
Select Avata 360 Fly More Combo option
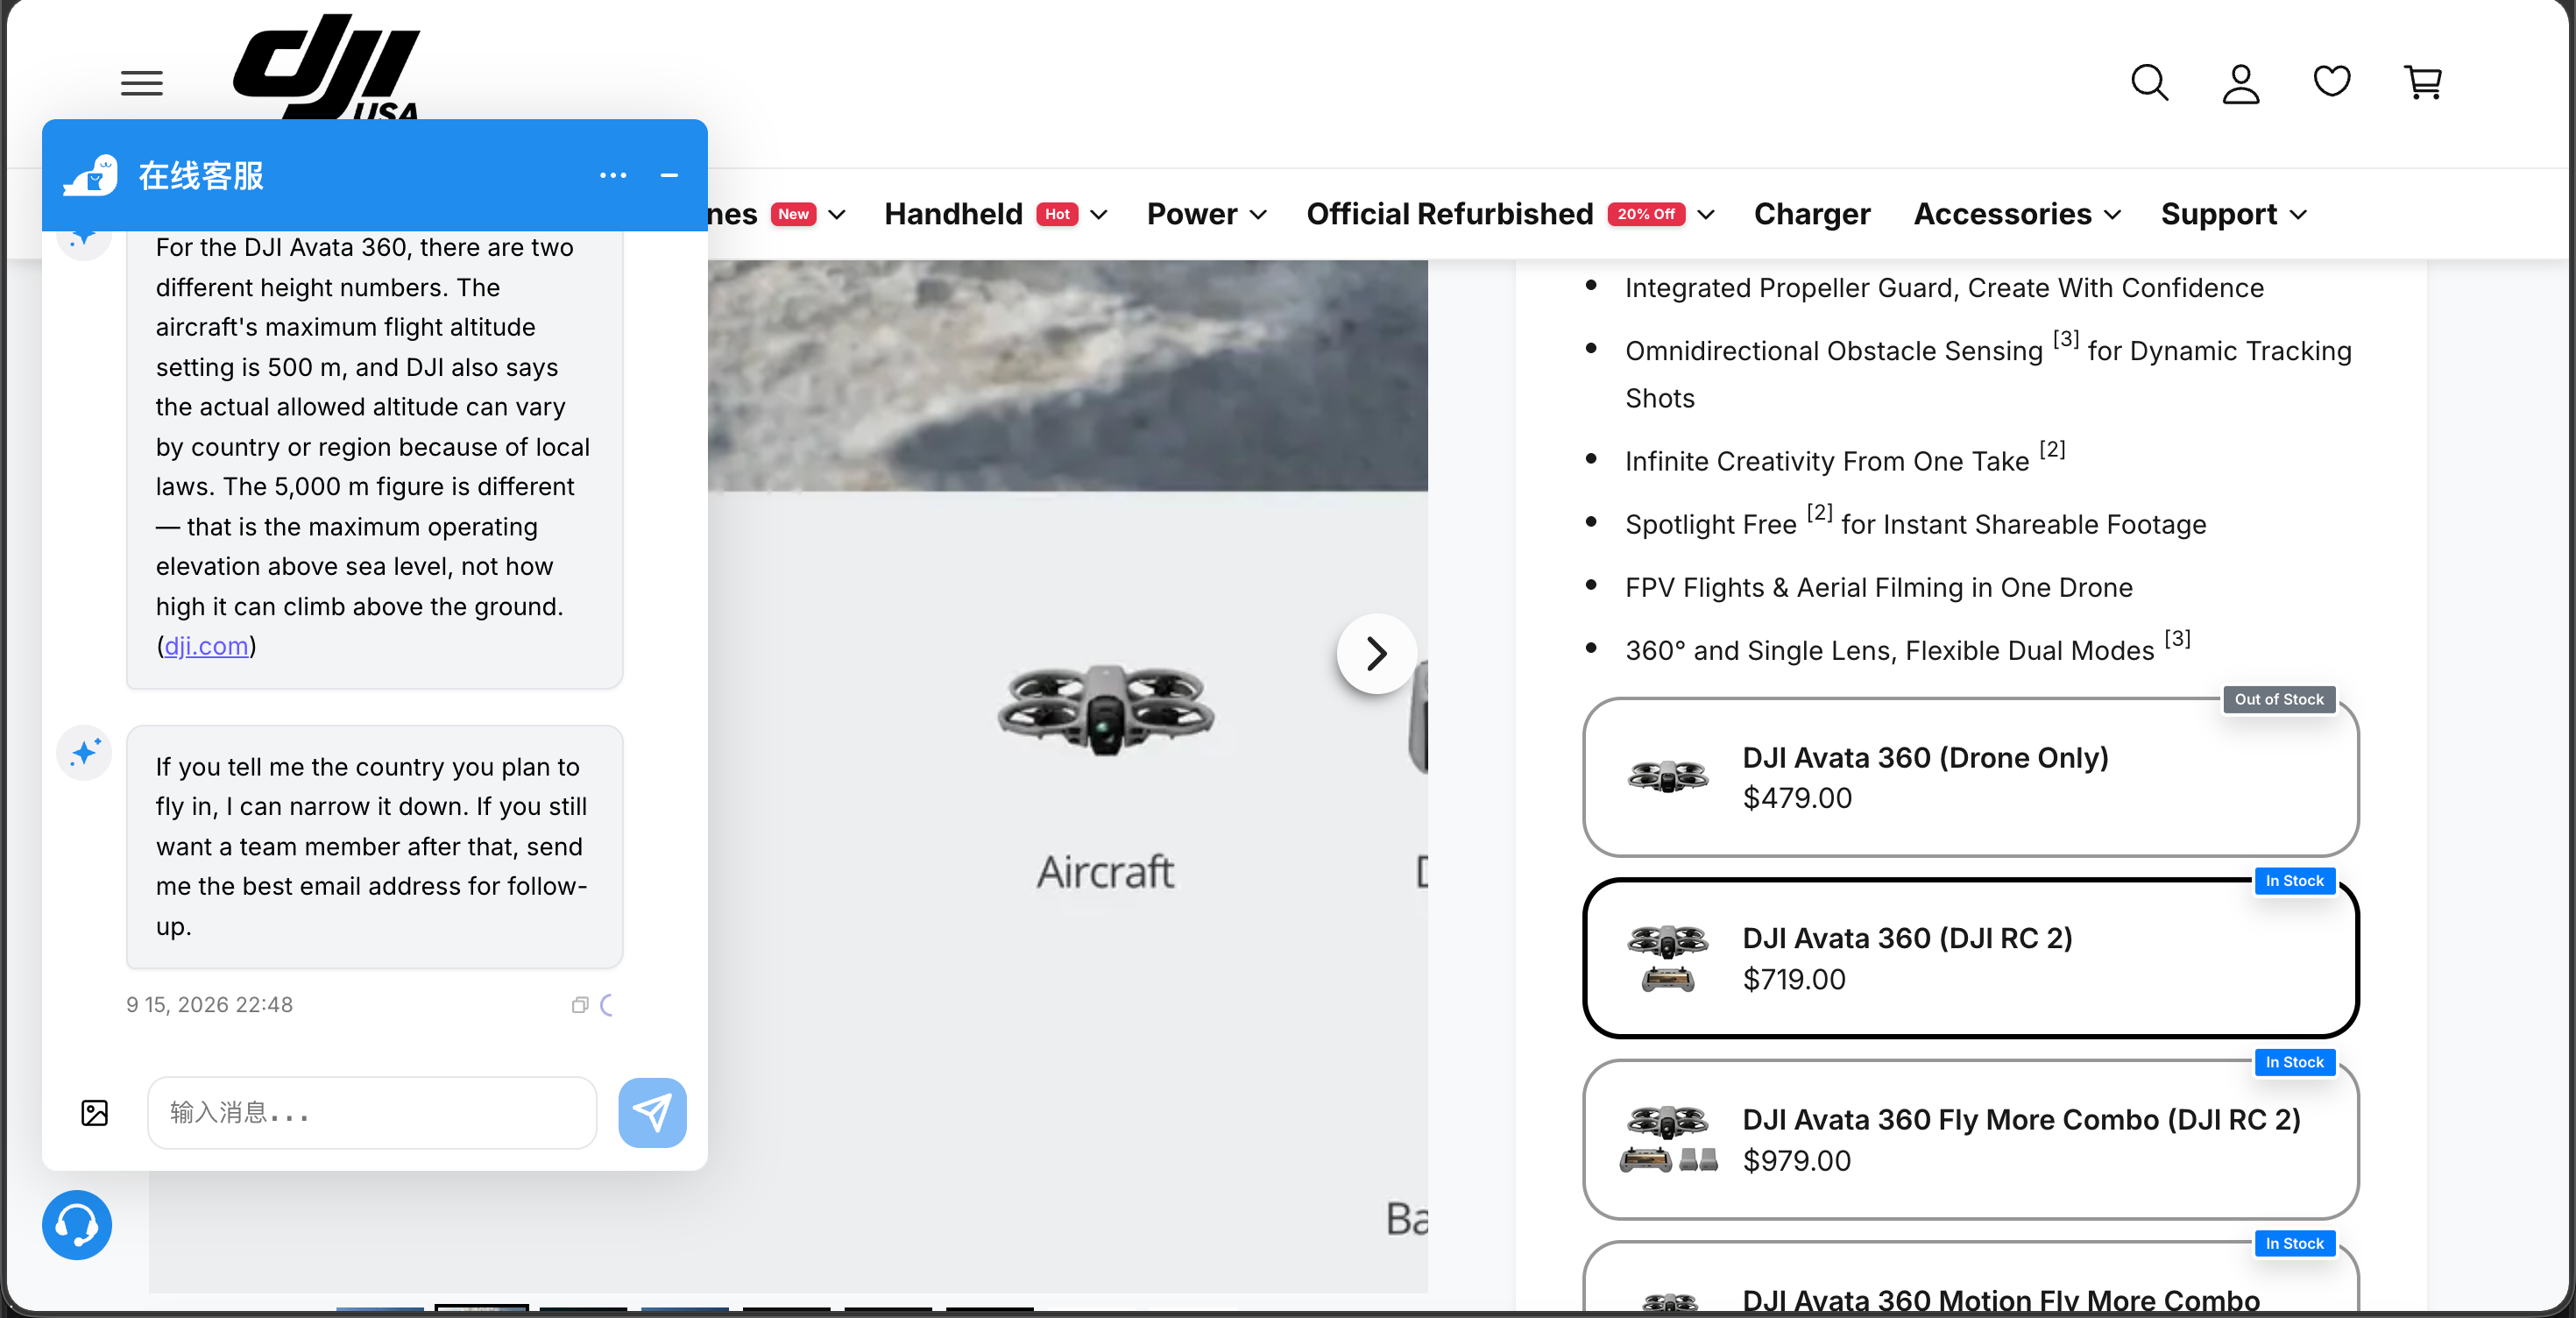[x=1970, y=1139]
